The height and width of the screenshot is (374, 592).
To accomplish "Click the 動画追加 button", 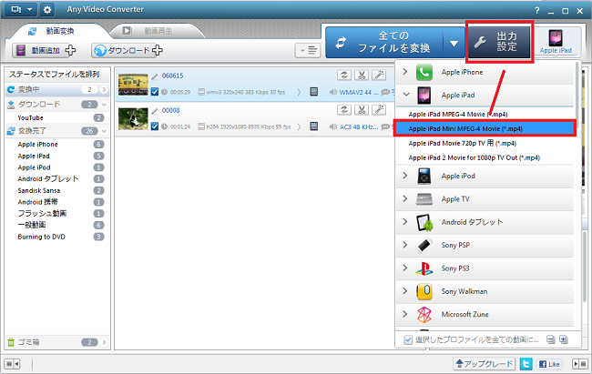I will pyautogui.click(x=44, y=50).
